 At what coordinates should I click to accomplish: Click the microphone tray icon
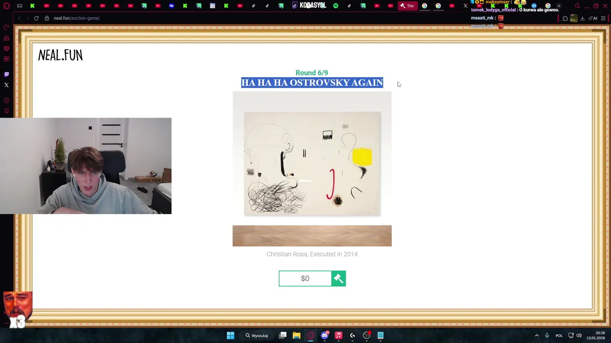[x=547, y=335]
